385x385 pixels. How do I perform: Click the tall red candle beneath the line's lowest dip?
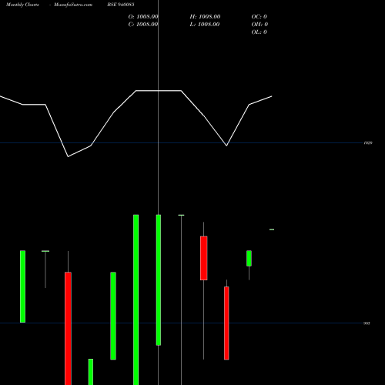point(68,329)
